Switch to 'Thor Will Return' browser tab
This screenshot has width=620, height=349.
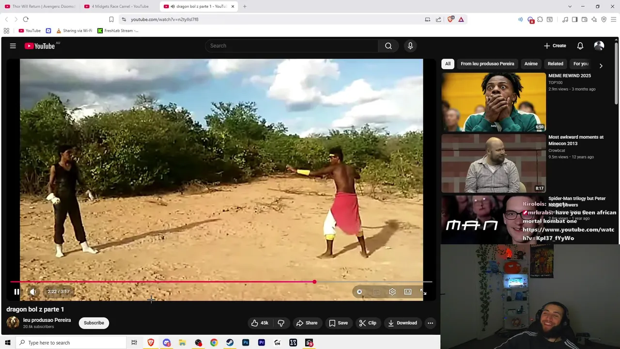pyautogui.click(x=40, y=6)
